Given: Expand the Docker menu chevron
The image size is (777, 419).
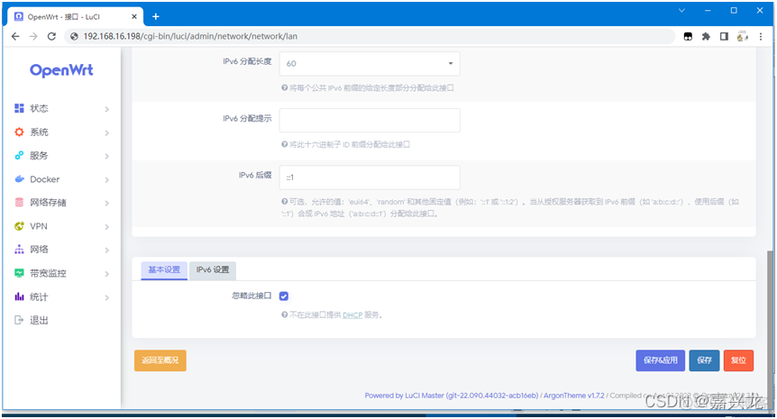Looking at the screenshot, I should click(107, 180).
